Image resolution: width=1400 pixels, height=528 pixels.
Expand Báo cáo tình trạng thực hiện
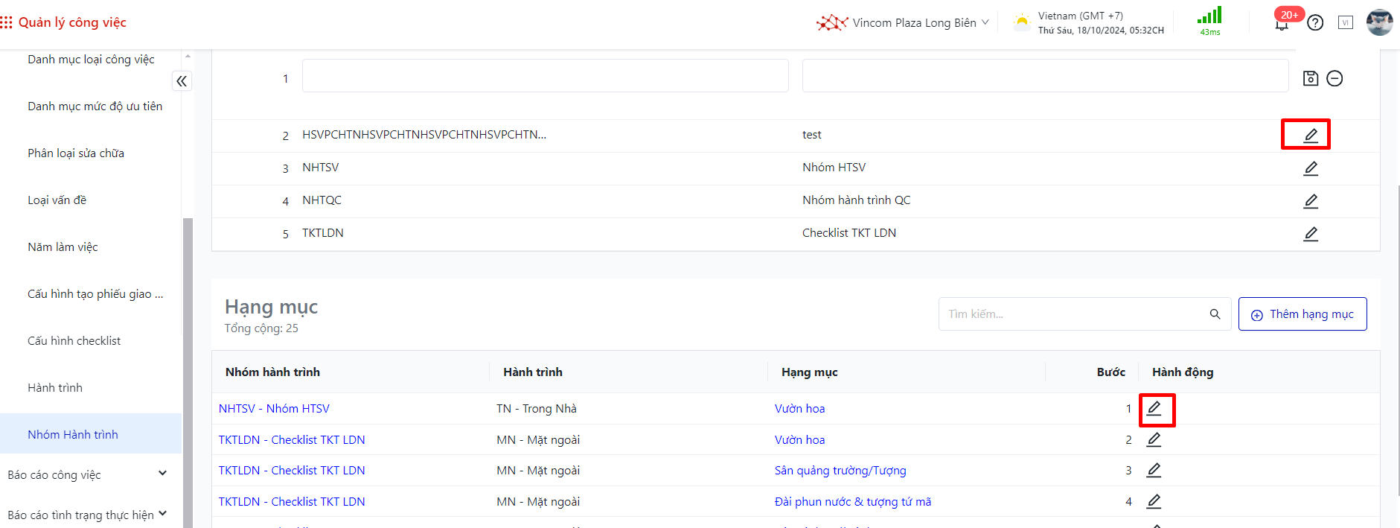point(162,514)
